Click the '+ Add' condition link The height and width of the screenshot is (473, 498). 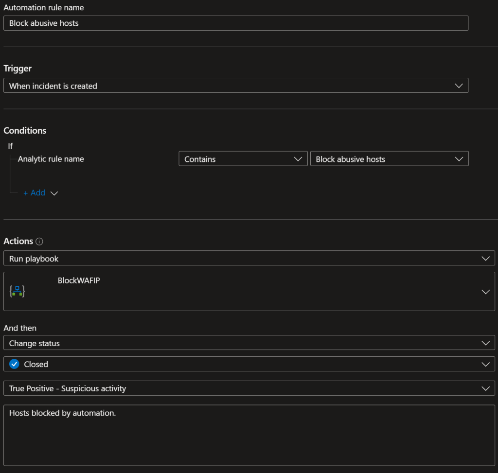tap(34, 193)
